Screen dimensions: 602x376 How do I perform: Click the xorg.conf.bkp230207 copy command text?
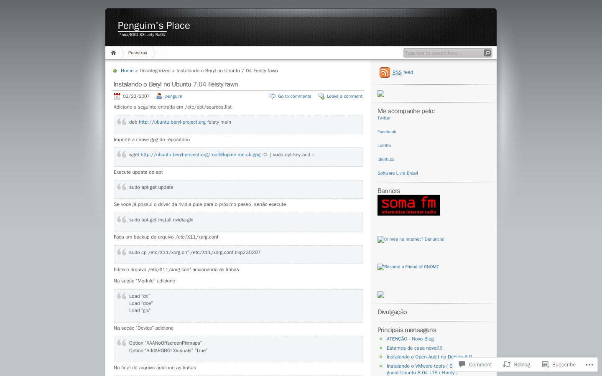[195, 253]
